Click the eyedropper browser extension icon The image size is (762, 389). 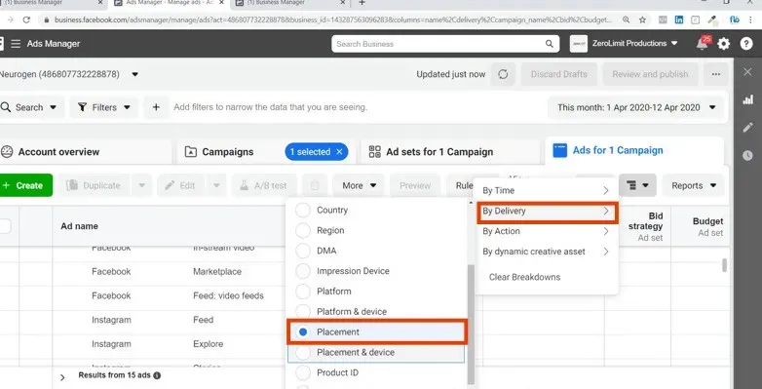pos(712,19)
